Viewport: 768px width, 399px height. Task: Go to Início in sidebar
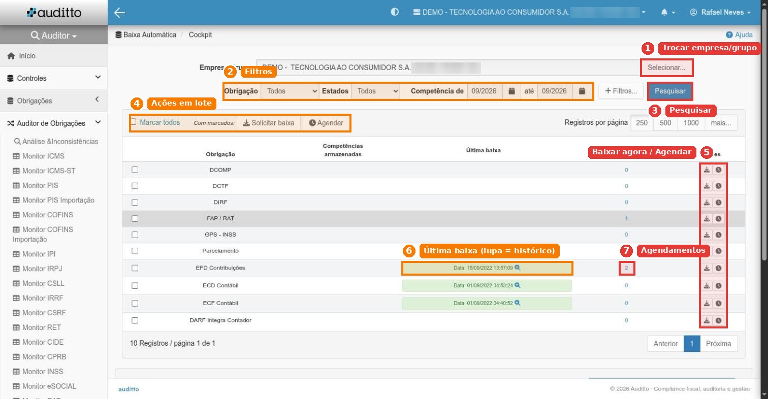click(x=54, y=56)
